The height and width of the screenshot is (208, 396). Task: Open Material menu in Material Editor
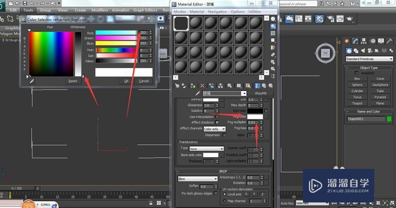197,11
